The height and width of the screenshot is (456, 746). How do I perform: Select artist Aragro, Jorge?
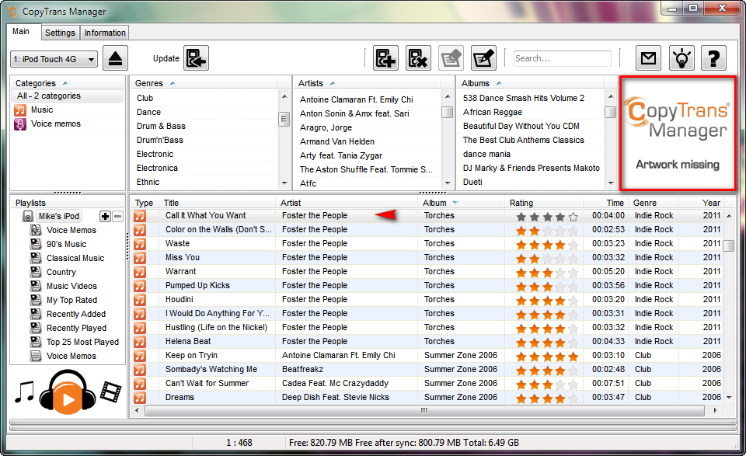[x=326, y=127]
